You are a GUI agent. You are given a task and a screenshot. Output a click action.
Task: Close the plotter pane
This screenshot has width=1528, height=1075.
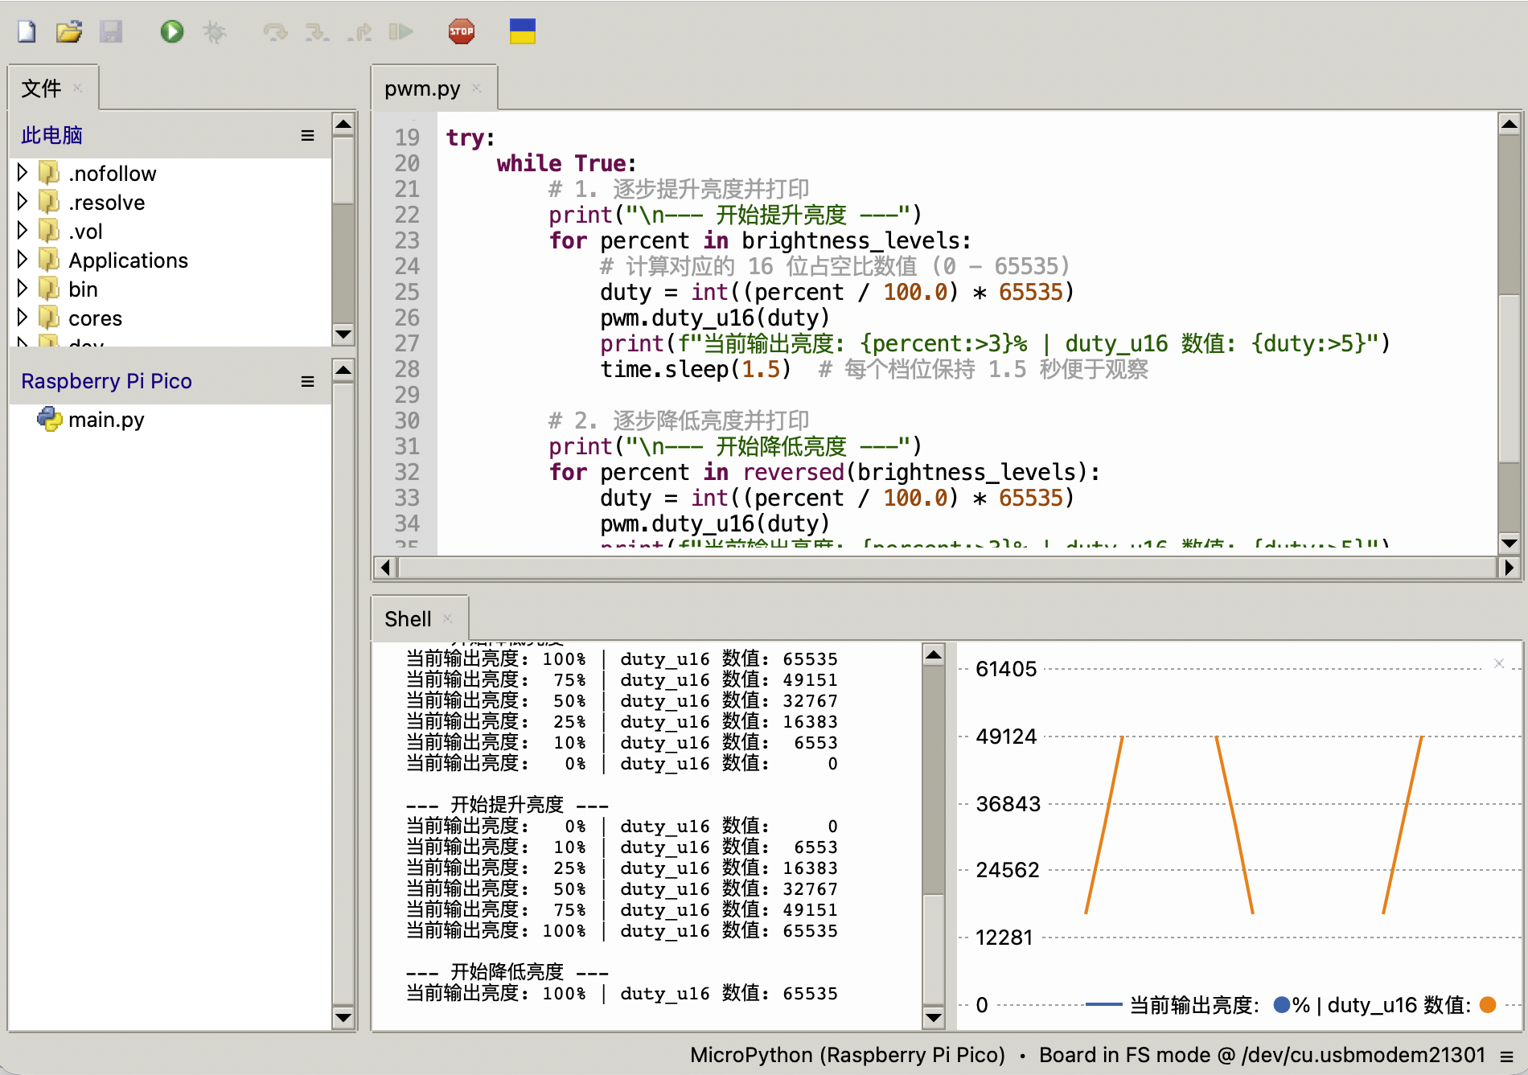click(x=1499, y=663)
